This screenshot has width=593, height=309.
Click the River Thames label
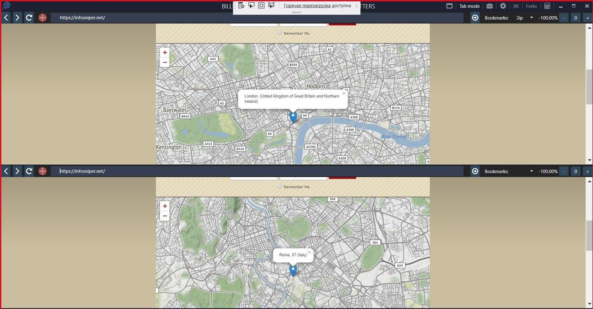(394, 136)
